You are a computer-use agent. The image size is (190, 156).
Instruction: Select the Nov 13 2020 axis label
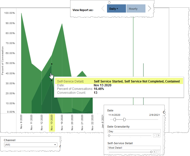click(x=52, y=123)
